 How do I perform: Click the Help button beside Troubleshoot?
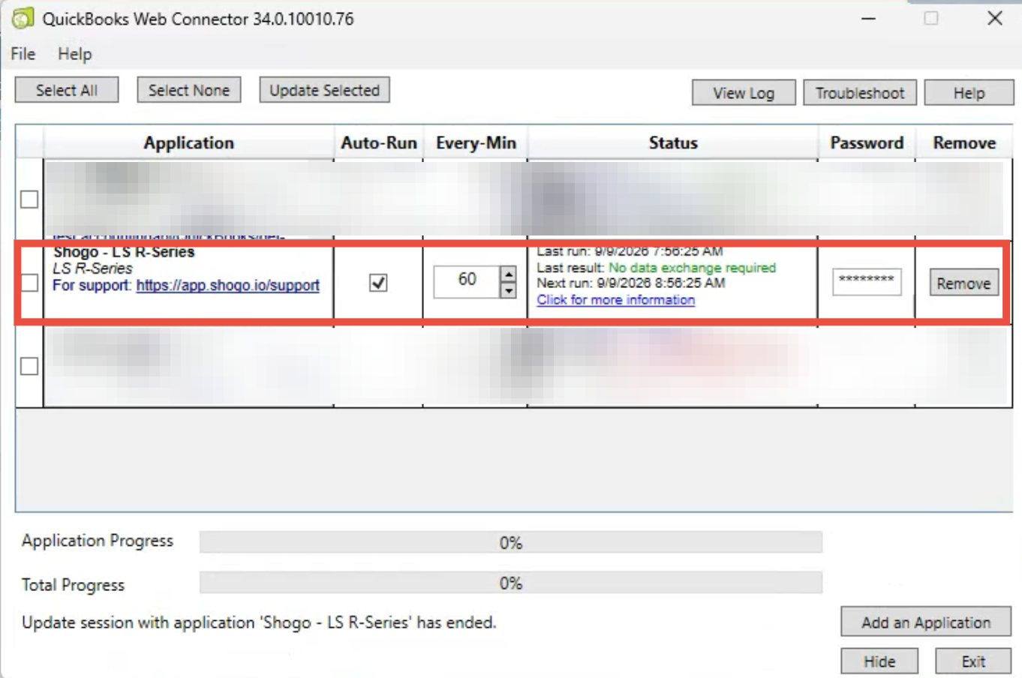coord(969,93)
